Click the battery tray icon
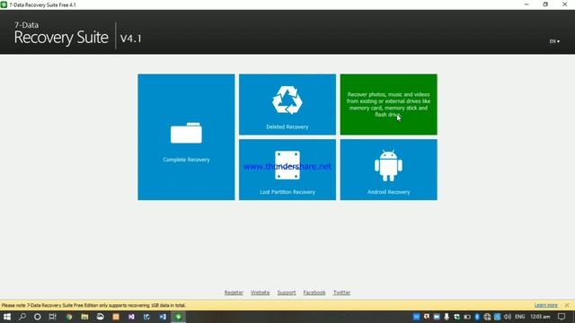The width and height of the screenshot is (575, 323). click(467, 317)
